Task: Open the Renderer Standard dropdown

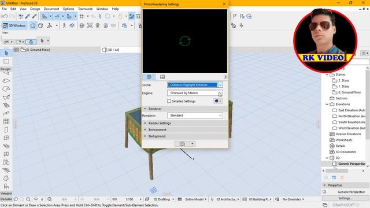Action: 195,116
